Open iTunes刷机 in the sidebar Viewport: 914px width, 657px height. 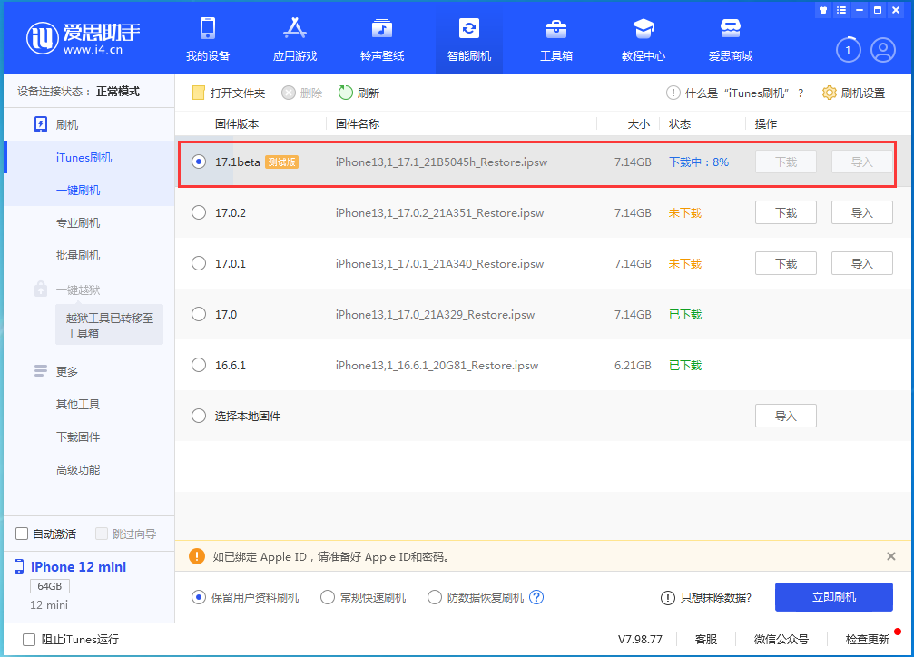pyautogui.click(x=84, y=157)
